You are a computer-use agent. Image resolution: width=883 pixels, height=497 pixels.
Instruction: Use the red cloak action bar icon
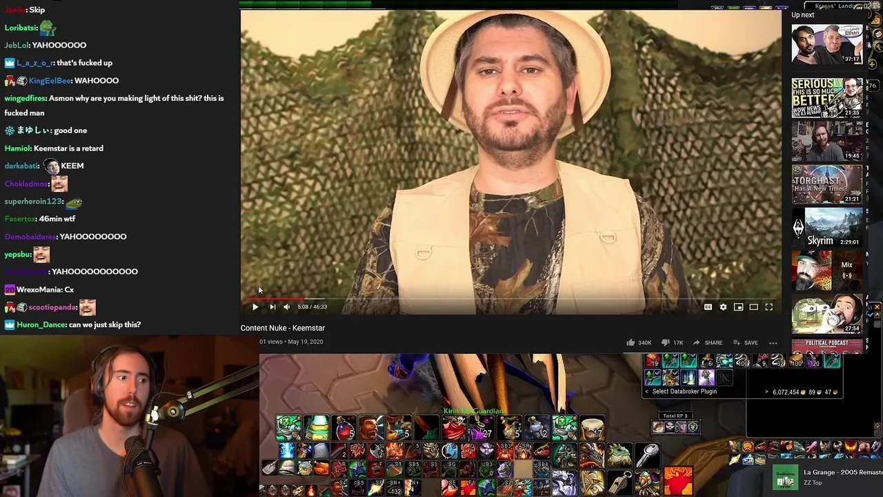pyautogui.click(x=454, y=428)
